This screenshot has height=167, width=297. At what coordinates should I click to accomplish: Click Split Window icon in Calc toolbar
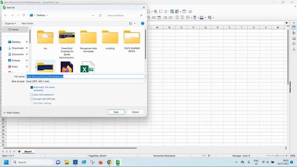tap(184, 12)
